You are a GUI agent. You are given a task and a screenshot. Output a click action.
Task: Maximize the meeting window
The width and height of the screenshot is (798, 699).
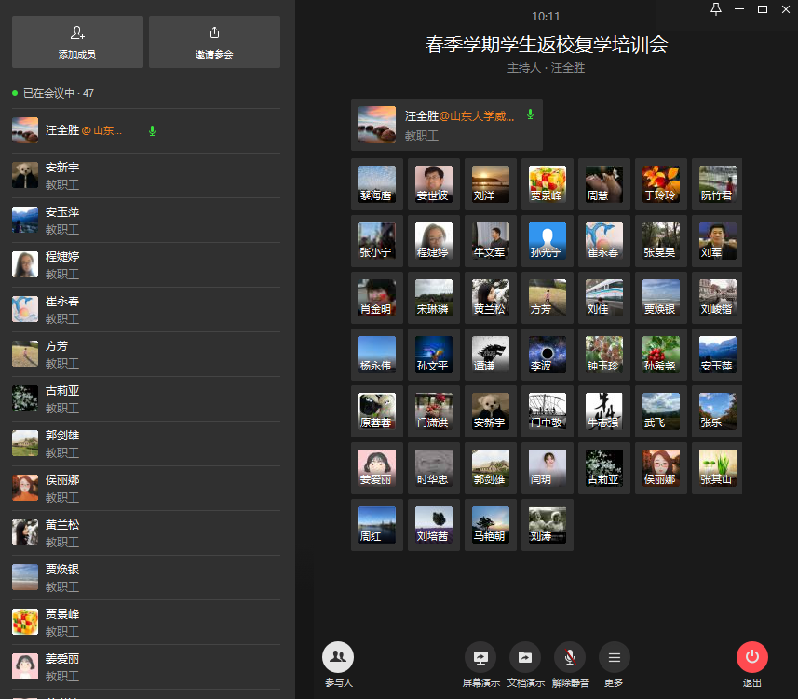point(763,9)
